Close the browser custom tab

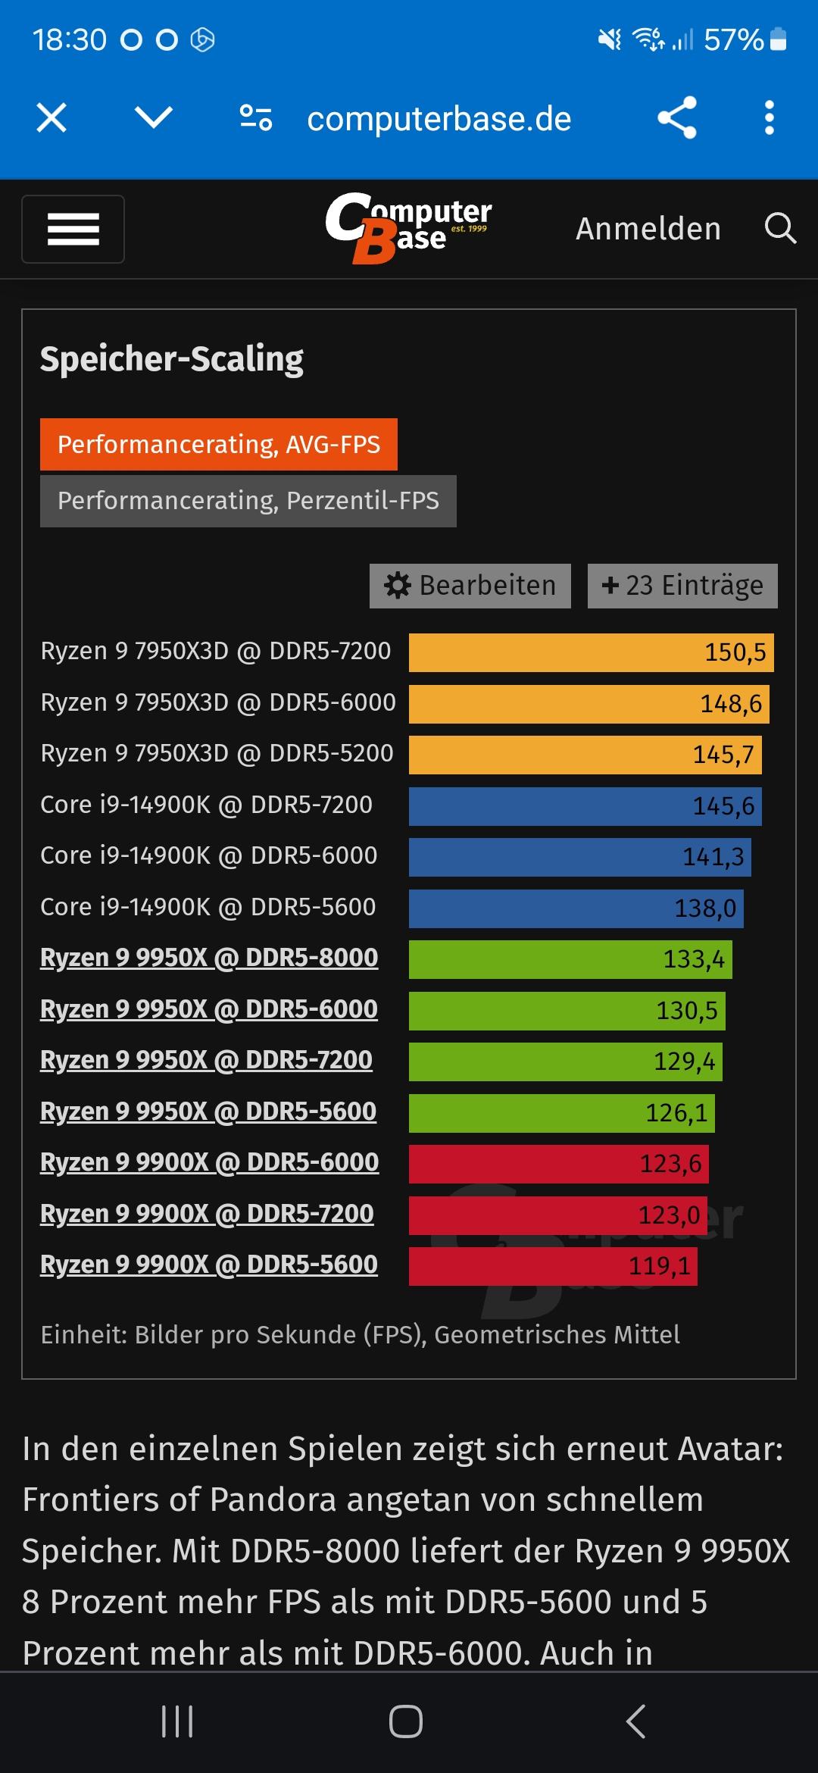[x=52, y=118]
